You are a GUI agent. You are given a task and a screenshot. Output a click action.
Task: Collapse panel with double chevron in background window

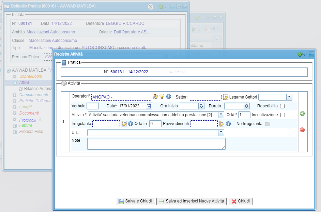click(x=217, y=39)
